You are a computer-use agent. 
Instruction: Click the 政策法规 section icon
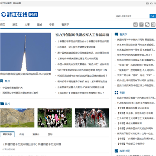[x=117, y=151]
